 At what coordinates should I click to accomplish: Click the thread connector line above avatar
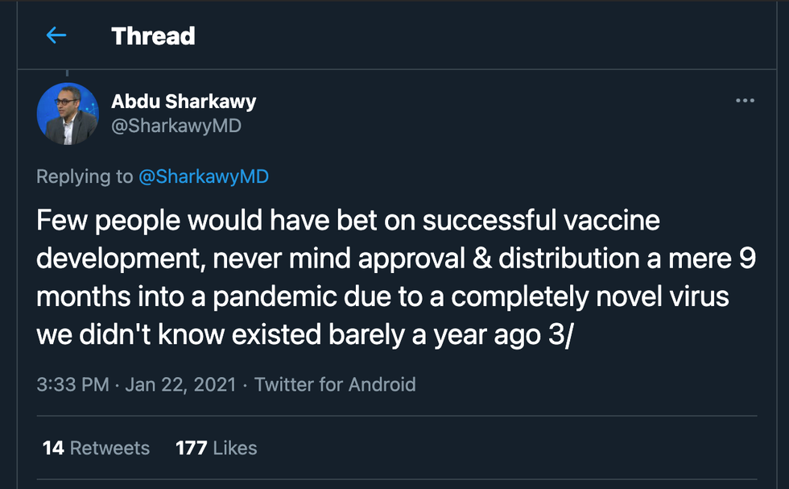pyautogui.click(x=68, y=73)
